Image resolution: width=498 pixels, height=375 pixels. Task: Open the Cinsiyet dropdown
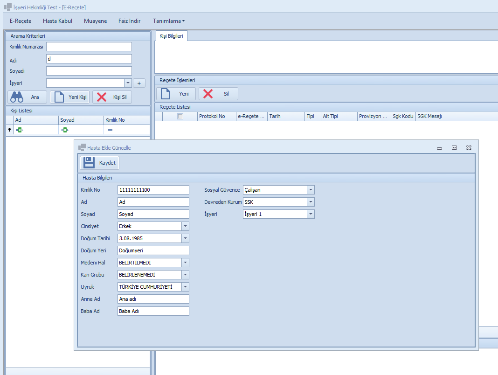click(185, 226)
